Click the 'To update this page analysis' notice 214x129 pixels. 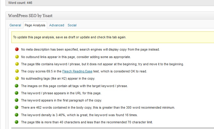[113, 37]
